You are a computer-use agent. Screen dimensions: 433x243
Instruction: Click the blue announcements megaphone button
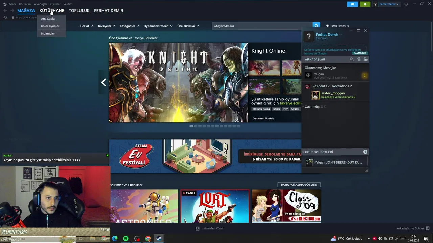click(x=352, y=4)
